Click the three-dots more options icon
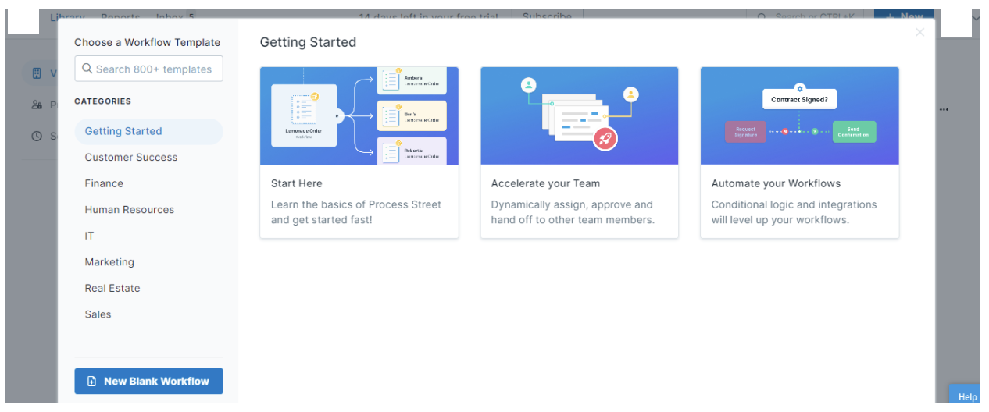989x412 pixels. [944, 110]
